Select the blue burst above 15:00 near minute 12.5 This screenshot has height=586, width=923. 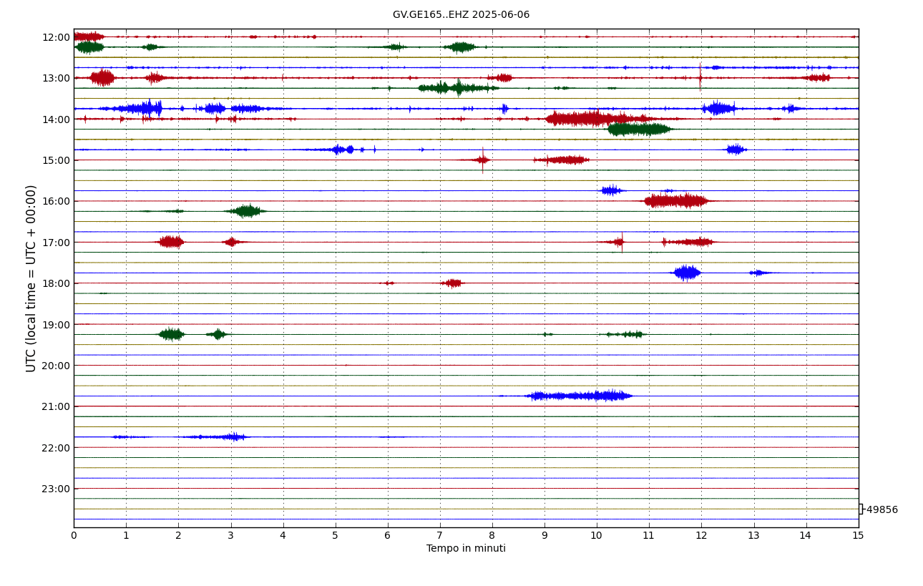(736, 150)
